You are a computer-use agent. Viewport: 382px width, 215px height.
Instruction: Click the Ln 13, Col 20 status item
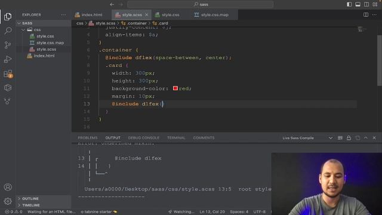(212, 212)
